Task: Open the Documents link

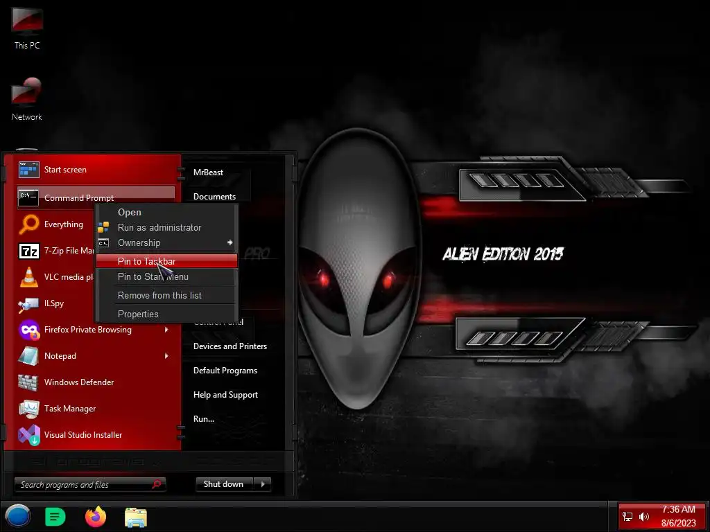Action: coord(215,197)
